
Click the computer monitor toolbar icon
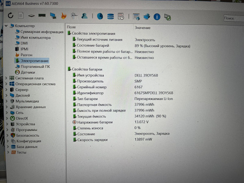tap(53, 16)
